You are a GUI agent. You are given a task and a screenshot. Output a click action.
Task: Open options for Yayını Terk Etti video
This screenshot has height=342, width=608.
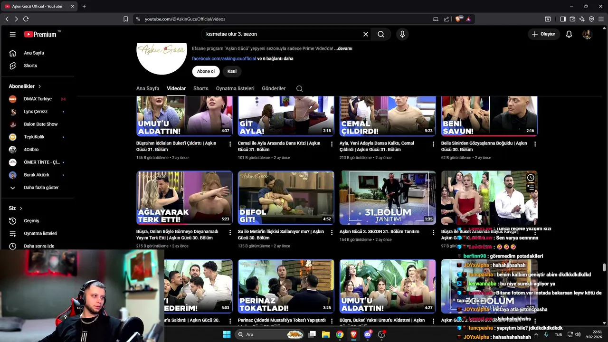point(230,232)
